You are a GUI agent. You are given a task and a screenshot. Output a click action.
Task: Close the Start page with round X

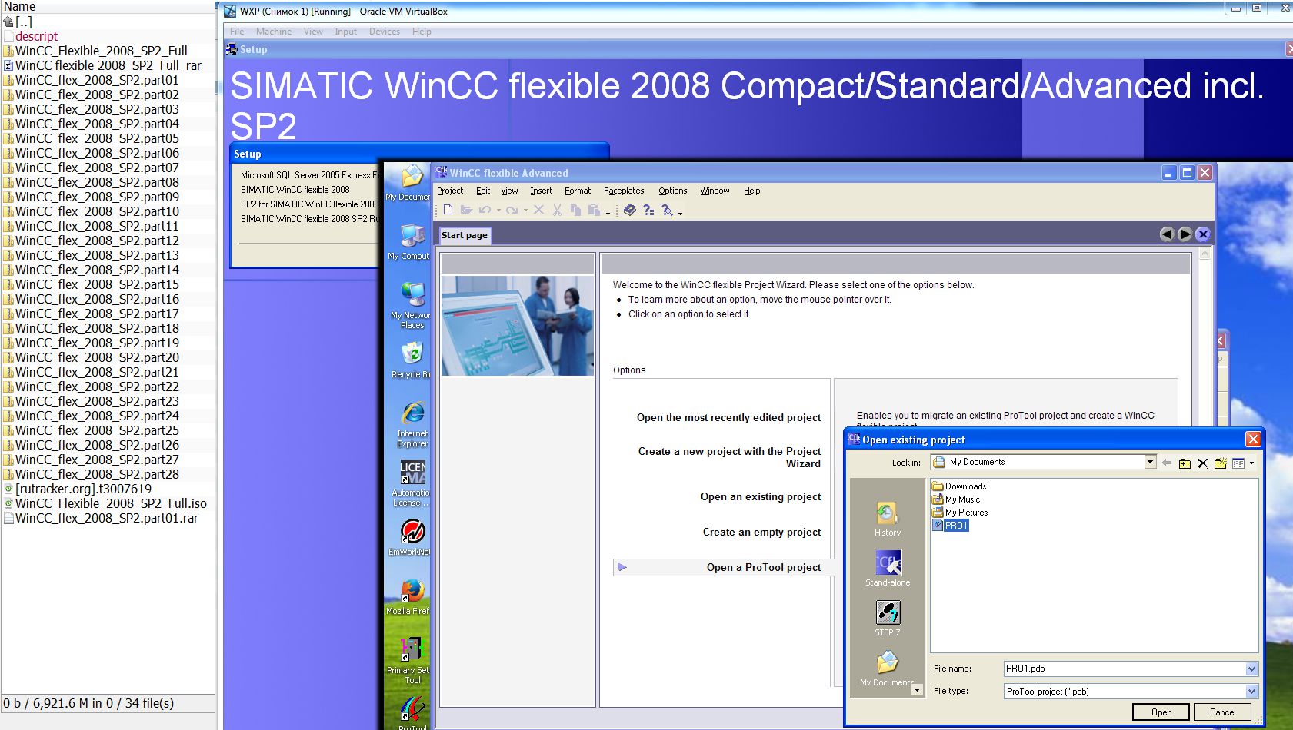tap(1203, 234)
